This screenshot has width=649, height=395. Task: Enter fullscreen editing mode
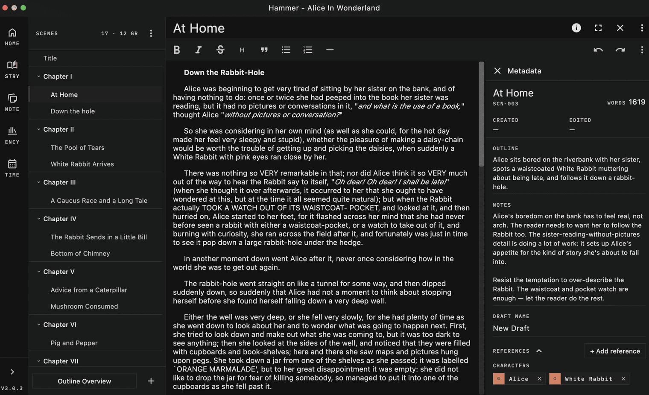coord(598,28)
